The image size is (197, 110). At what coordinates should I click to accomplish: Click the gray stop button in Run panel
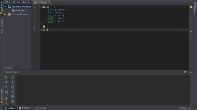tap(6, 82)
